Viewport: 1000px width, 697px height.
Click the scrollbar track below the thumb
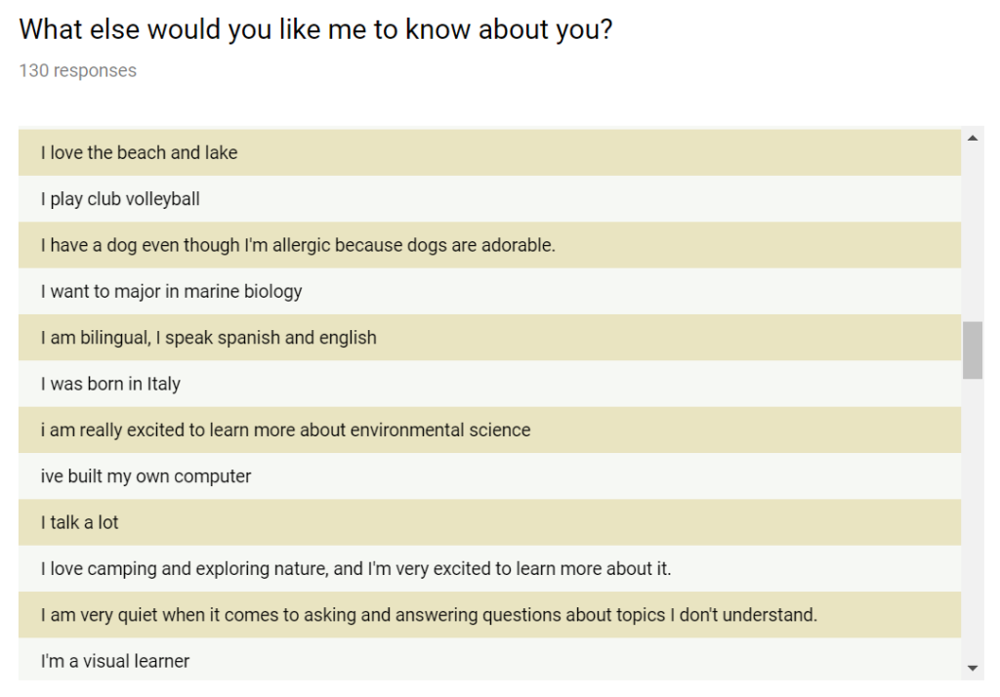click(972, 517)
